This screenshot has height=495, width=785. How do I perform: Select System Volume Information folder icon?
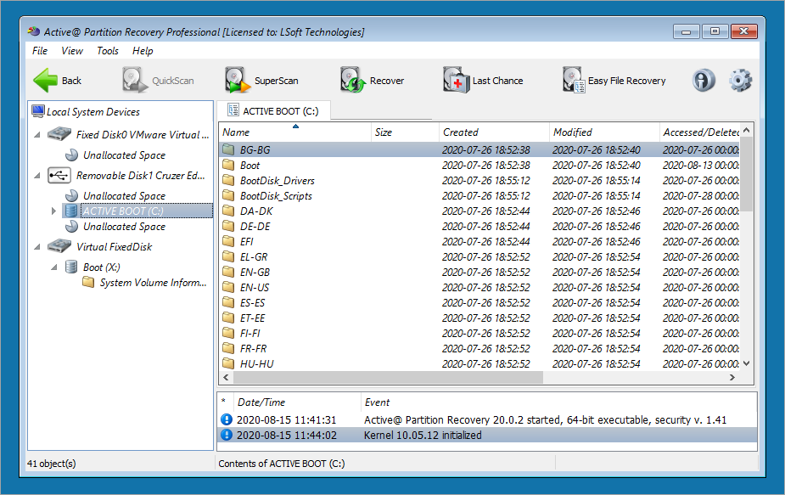88,282
